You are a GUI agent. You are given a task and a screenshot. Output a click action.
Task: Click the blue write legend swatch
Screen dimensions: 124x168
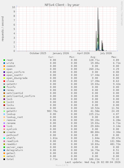[x=4, y=63]
